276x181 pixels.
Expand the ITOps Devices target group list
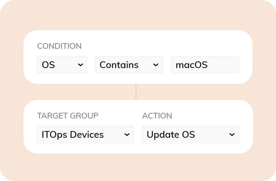coord(85,135)
